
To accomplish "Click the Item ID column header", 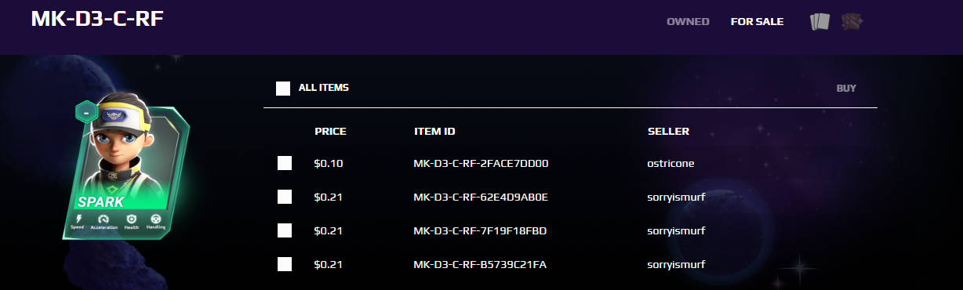I will coord(434,131).
